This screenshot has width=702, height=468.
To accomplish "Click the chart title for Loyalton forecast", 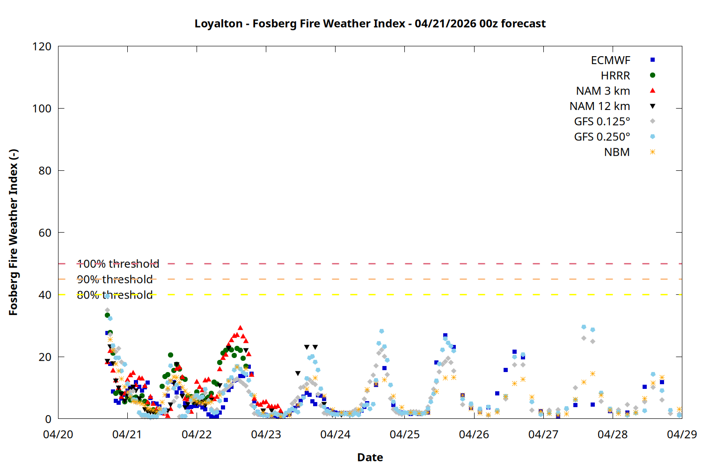I will (370, 23).
